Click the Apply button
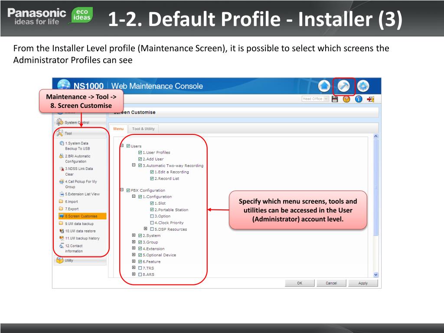This screenshot has width=444, height=333. coord(363,283)
